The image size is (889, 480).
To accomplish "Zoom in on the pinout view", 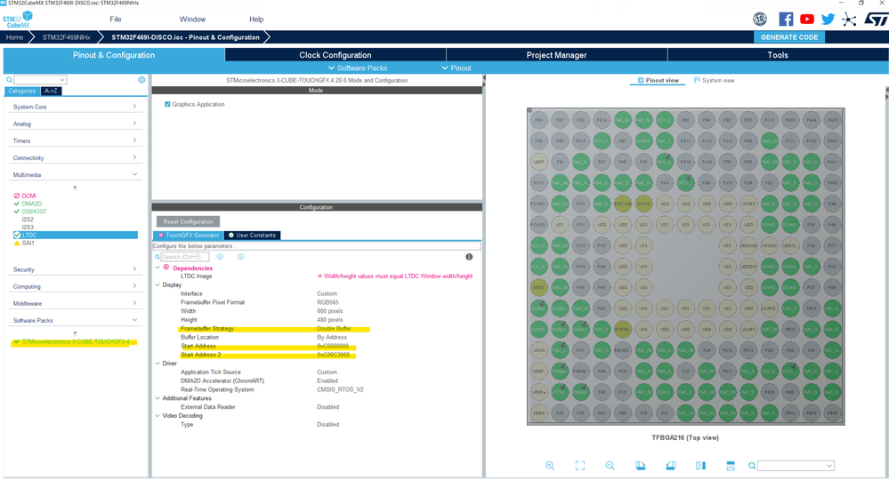I will pos(549,465).
